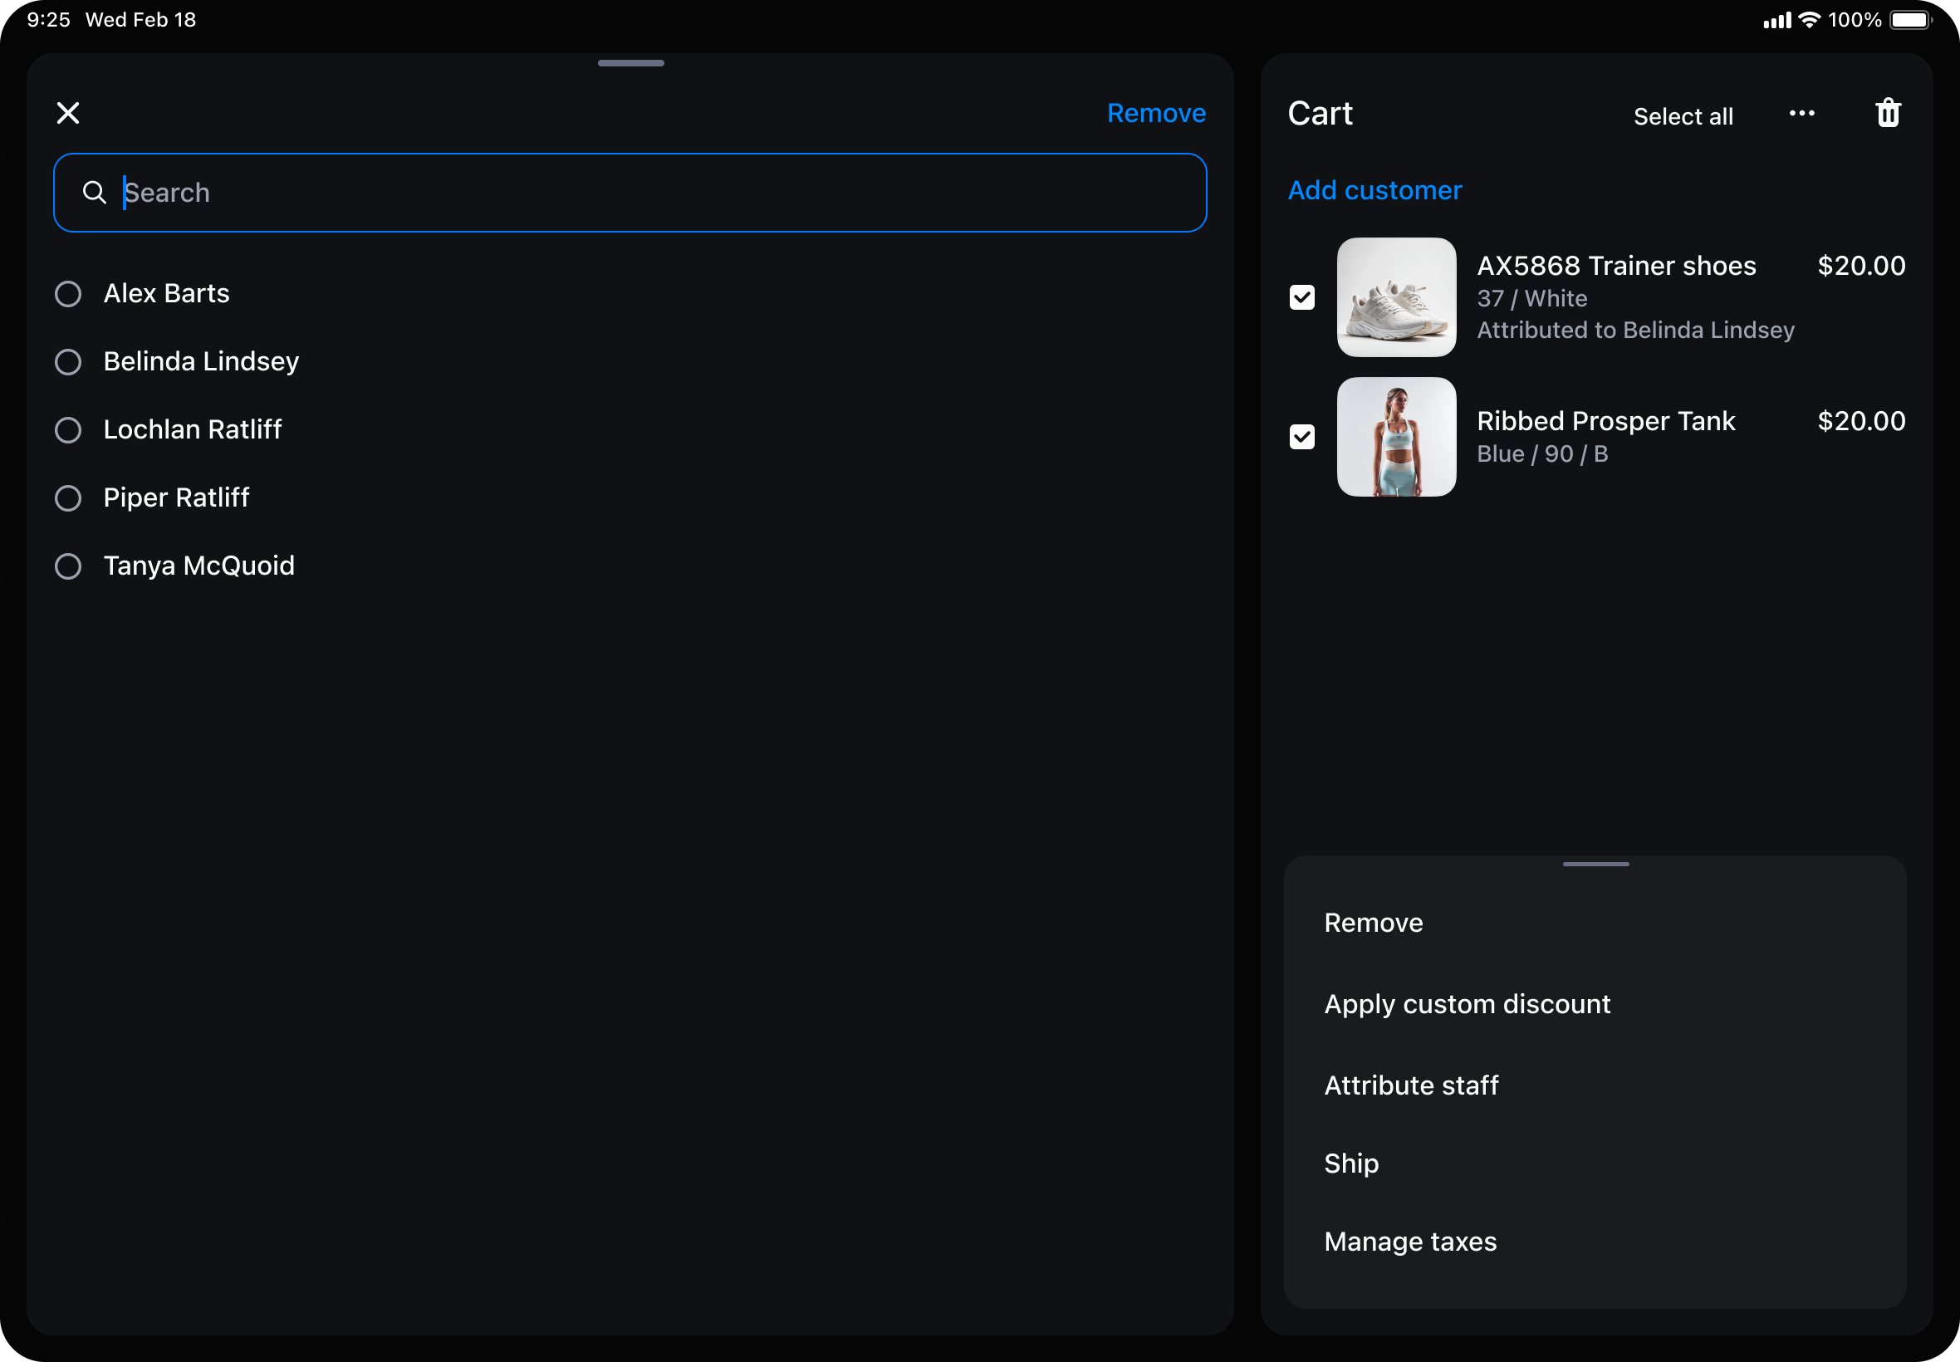Choose Ship from the action menu
The image size is (1960, 1362).
1350,1164
